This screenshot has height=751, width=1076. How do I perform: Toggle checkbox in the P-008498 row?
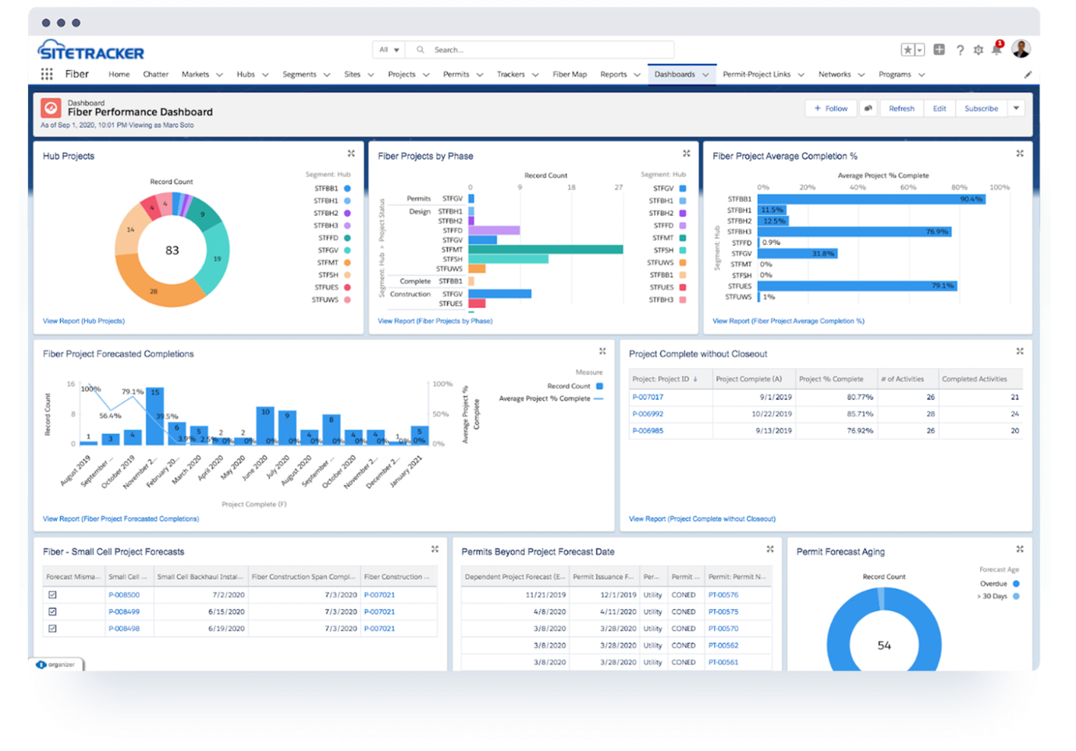tap(52, 629)
